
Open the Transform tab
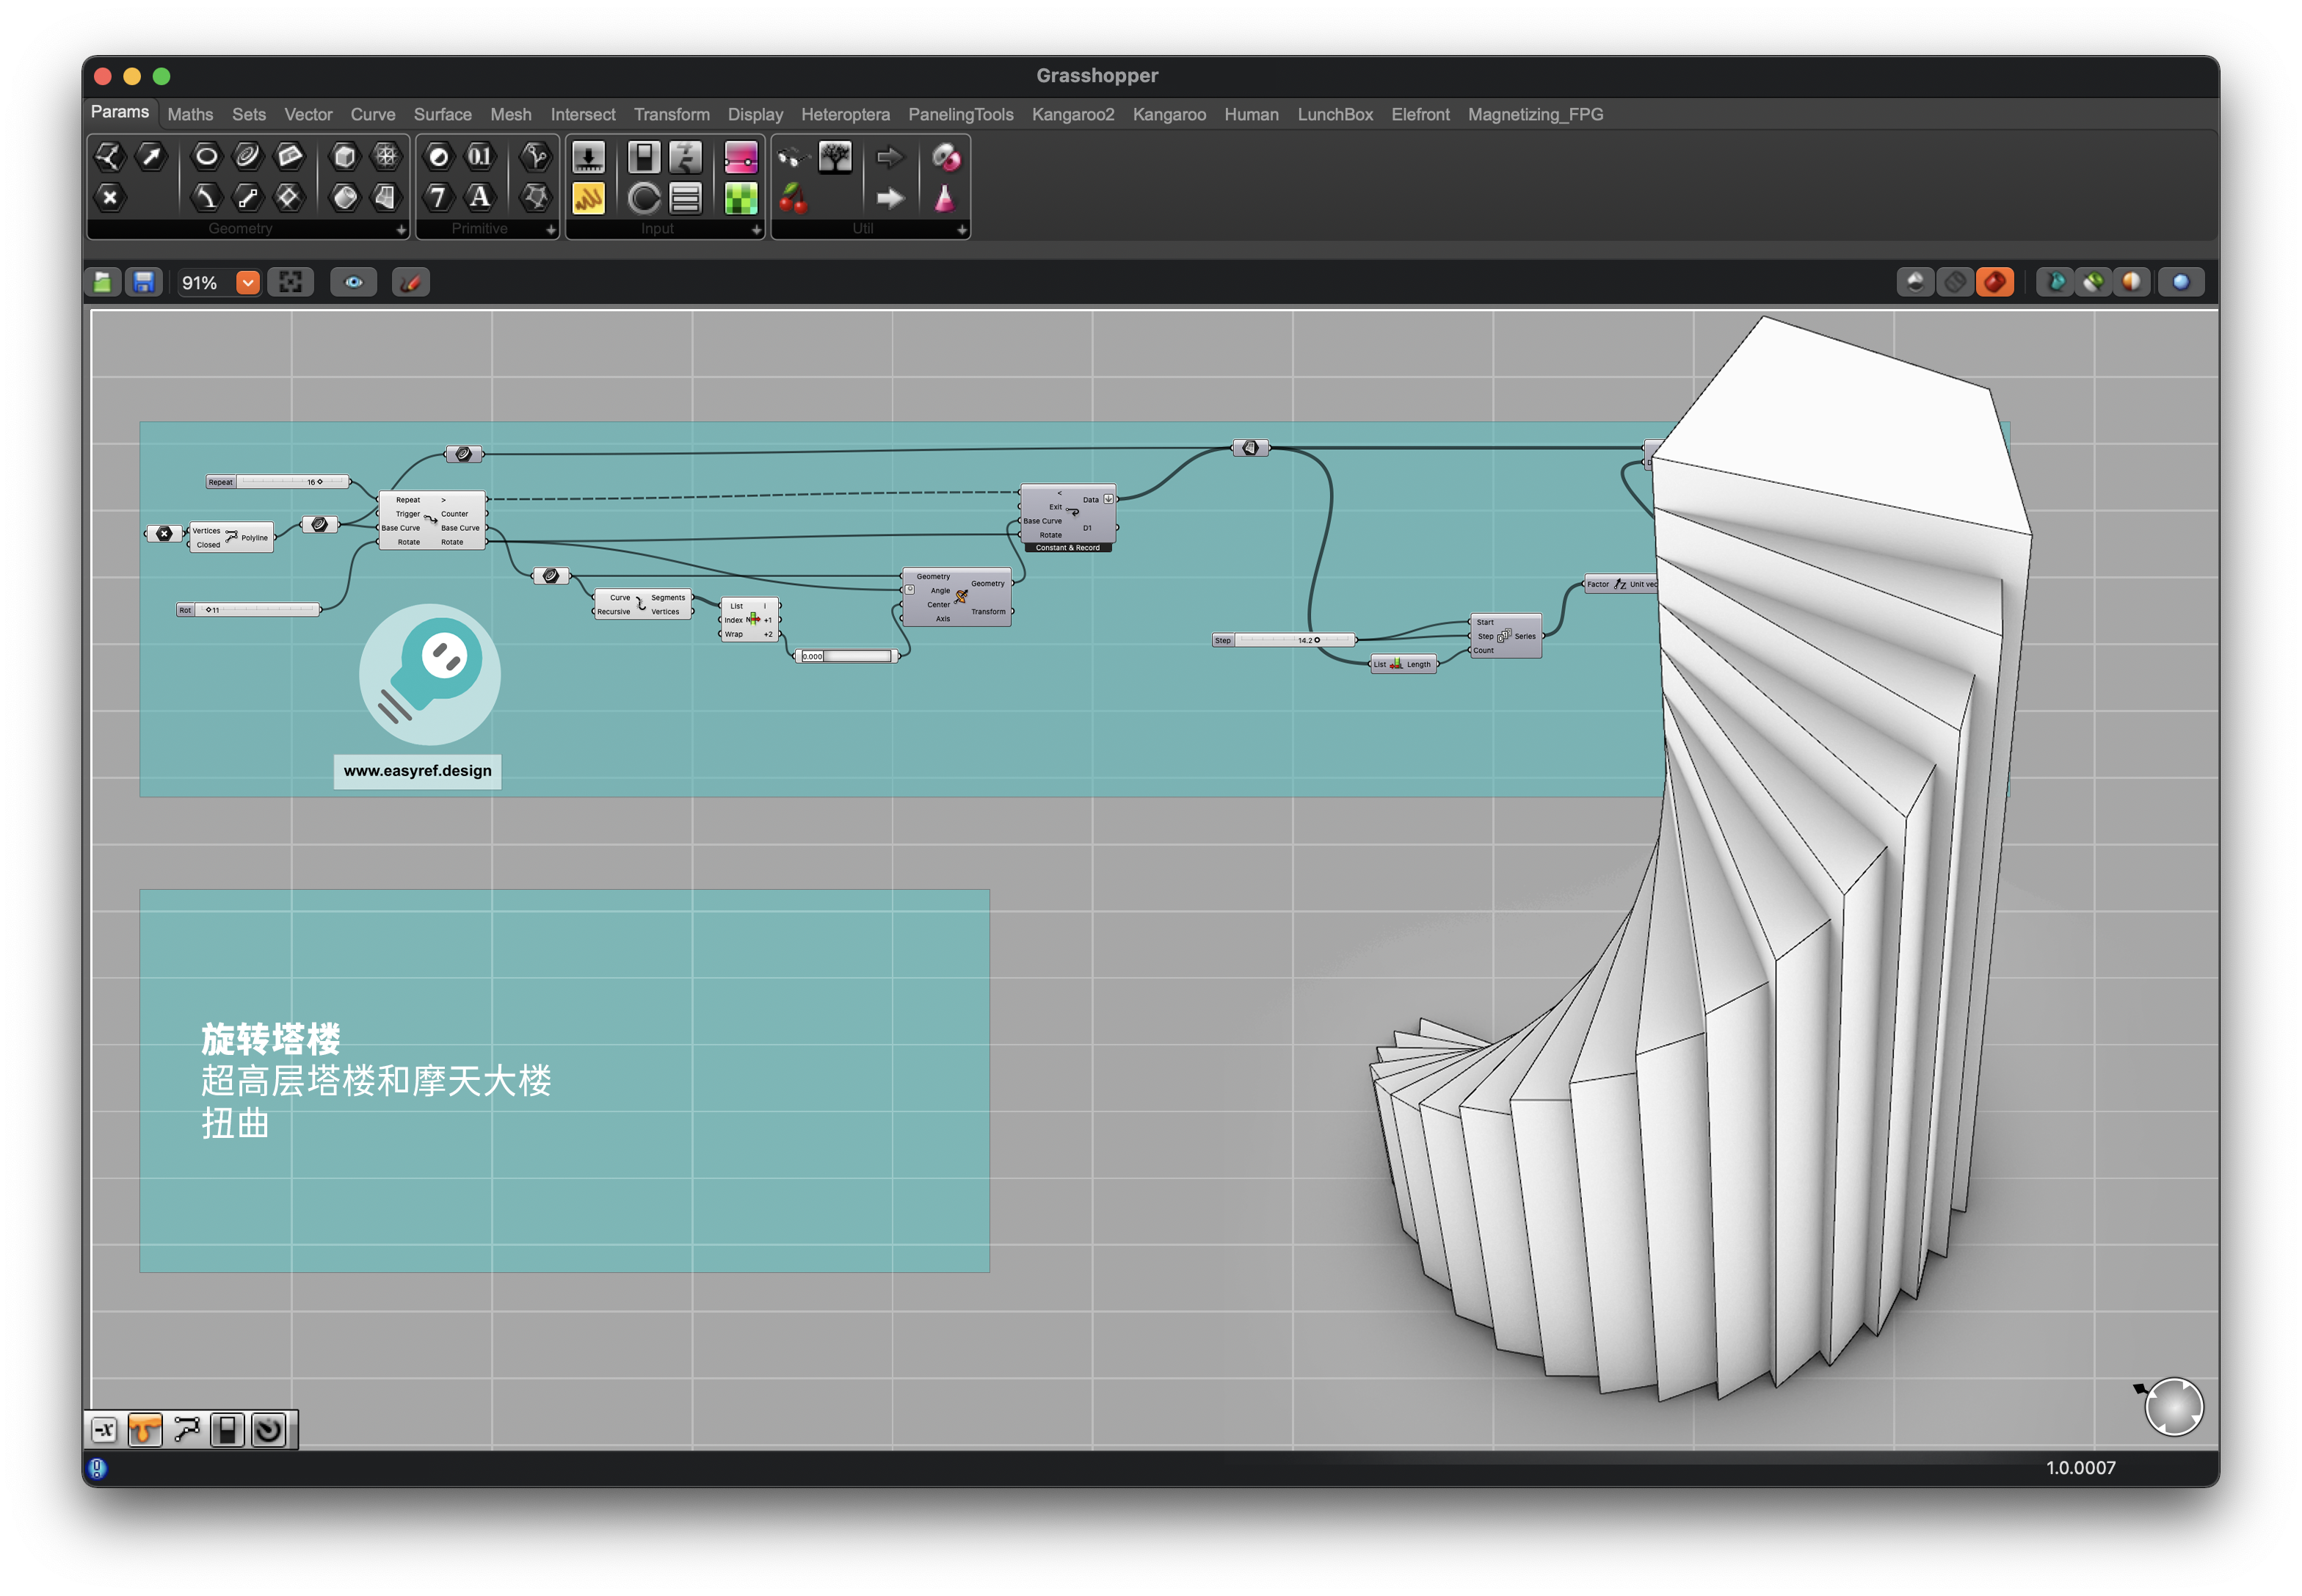[671, 114]
